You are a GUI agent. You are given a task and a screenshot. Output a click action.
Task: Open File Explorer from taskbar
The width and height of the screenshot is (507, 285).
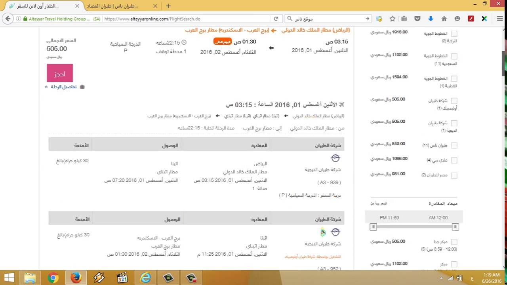(30, 278)
